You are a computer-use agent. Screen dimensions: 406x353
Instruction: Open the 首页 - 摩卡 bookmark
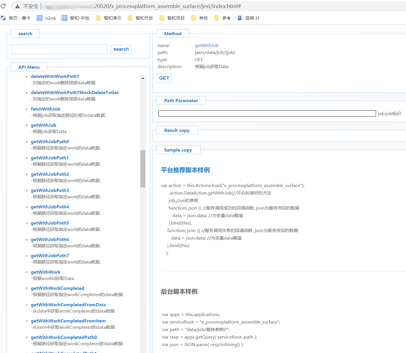tap(16, 18)
